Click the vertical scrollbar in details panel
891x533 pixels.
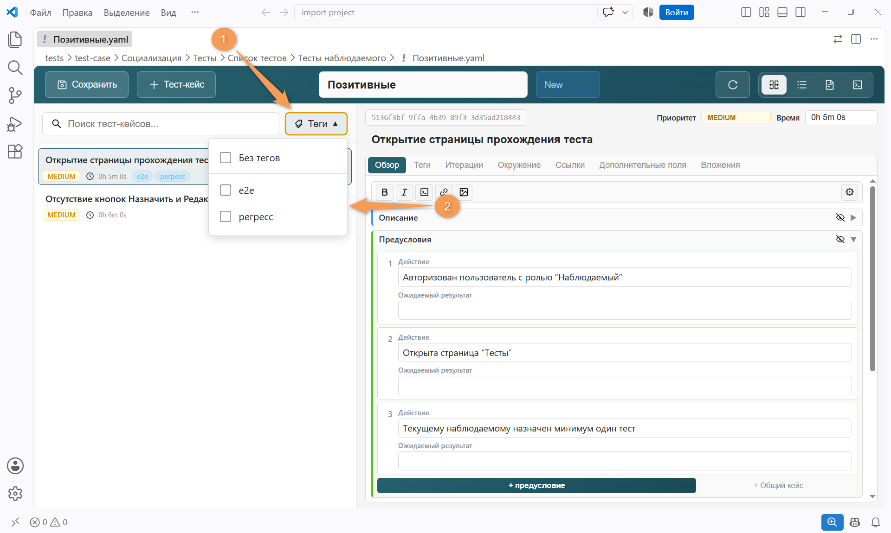pyautogui.click(x=872, y=278)
